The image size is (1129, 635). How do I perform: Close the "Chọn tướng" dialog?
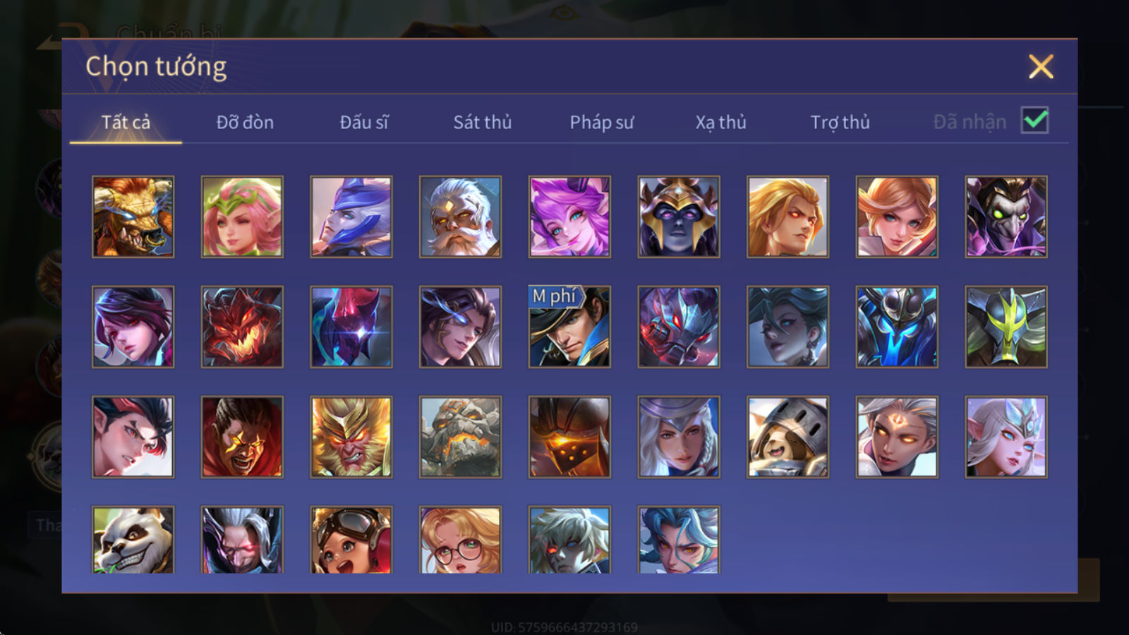pyautogui.click(x=1041, y=67)
